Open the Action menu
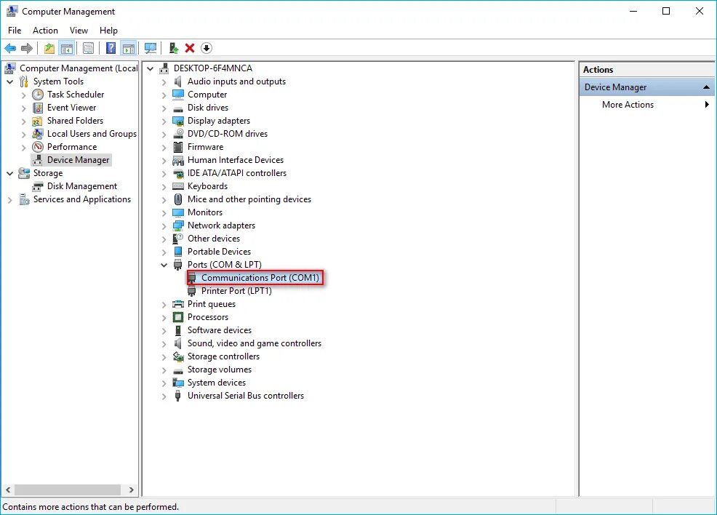 pyautogui.click(x=45, y=30)
